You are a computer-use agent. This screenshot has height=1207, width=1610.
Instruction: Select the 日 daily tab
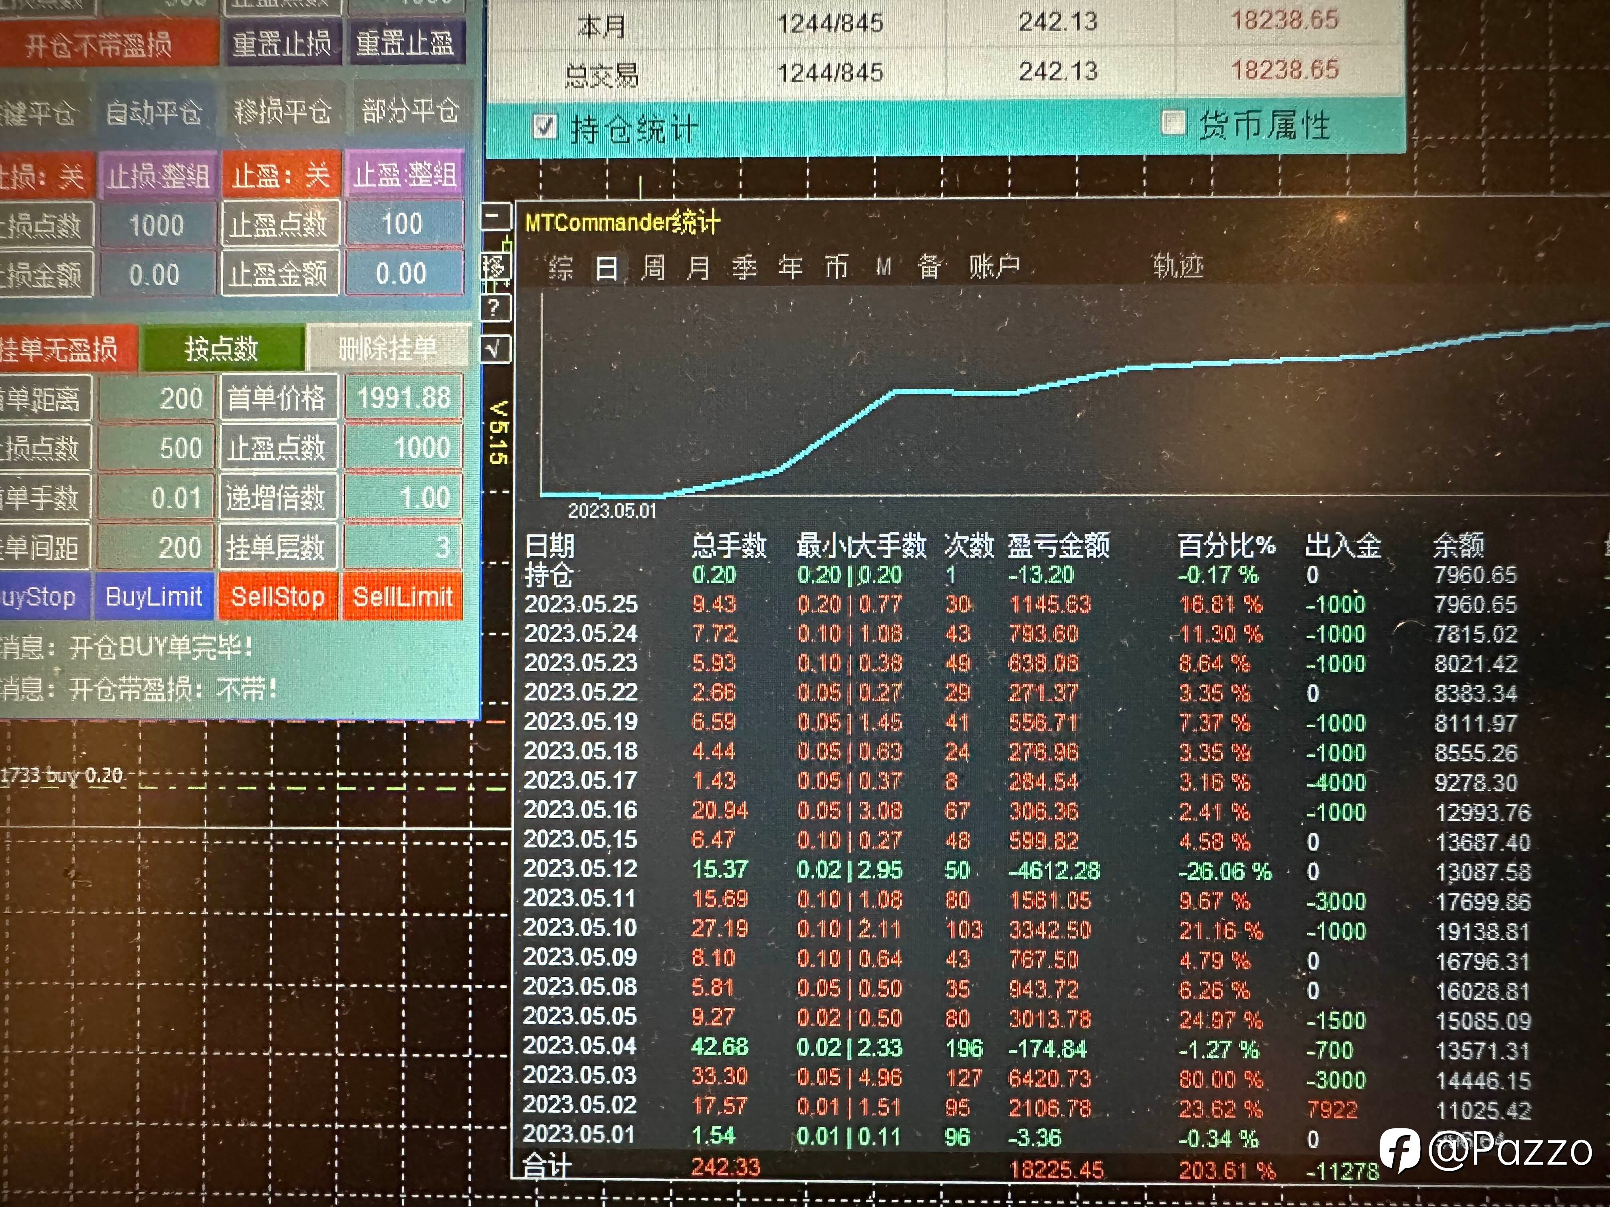tap(606, 268)
